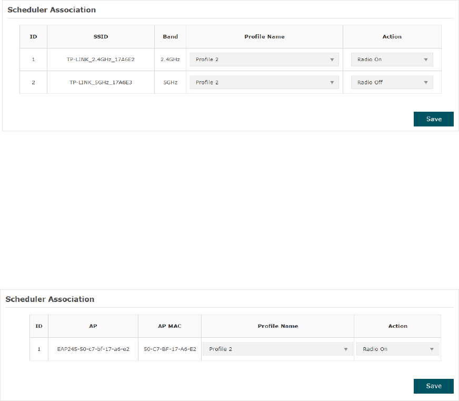Open Radio Off action dropdown for 5GHz SSID

[392, 82]
